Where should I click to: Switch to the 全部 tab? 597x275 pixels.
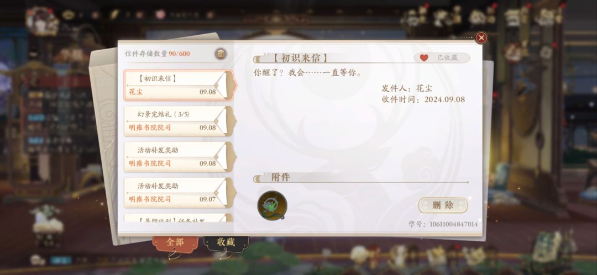[175, 242]
